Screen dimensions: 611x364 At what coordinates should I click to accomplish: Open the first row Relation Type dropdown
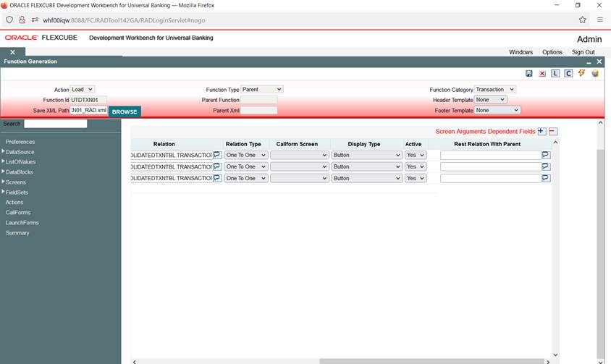pyautogui.click(x=246, y=155)
